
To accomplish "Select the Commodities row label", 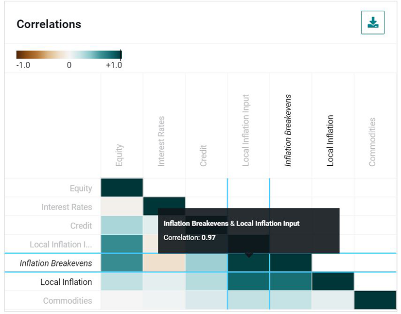I will 67,300.
